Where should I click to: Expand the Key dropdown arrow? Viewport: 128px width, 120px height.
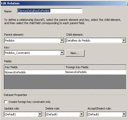pos(62,53)
